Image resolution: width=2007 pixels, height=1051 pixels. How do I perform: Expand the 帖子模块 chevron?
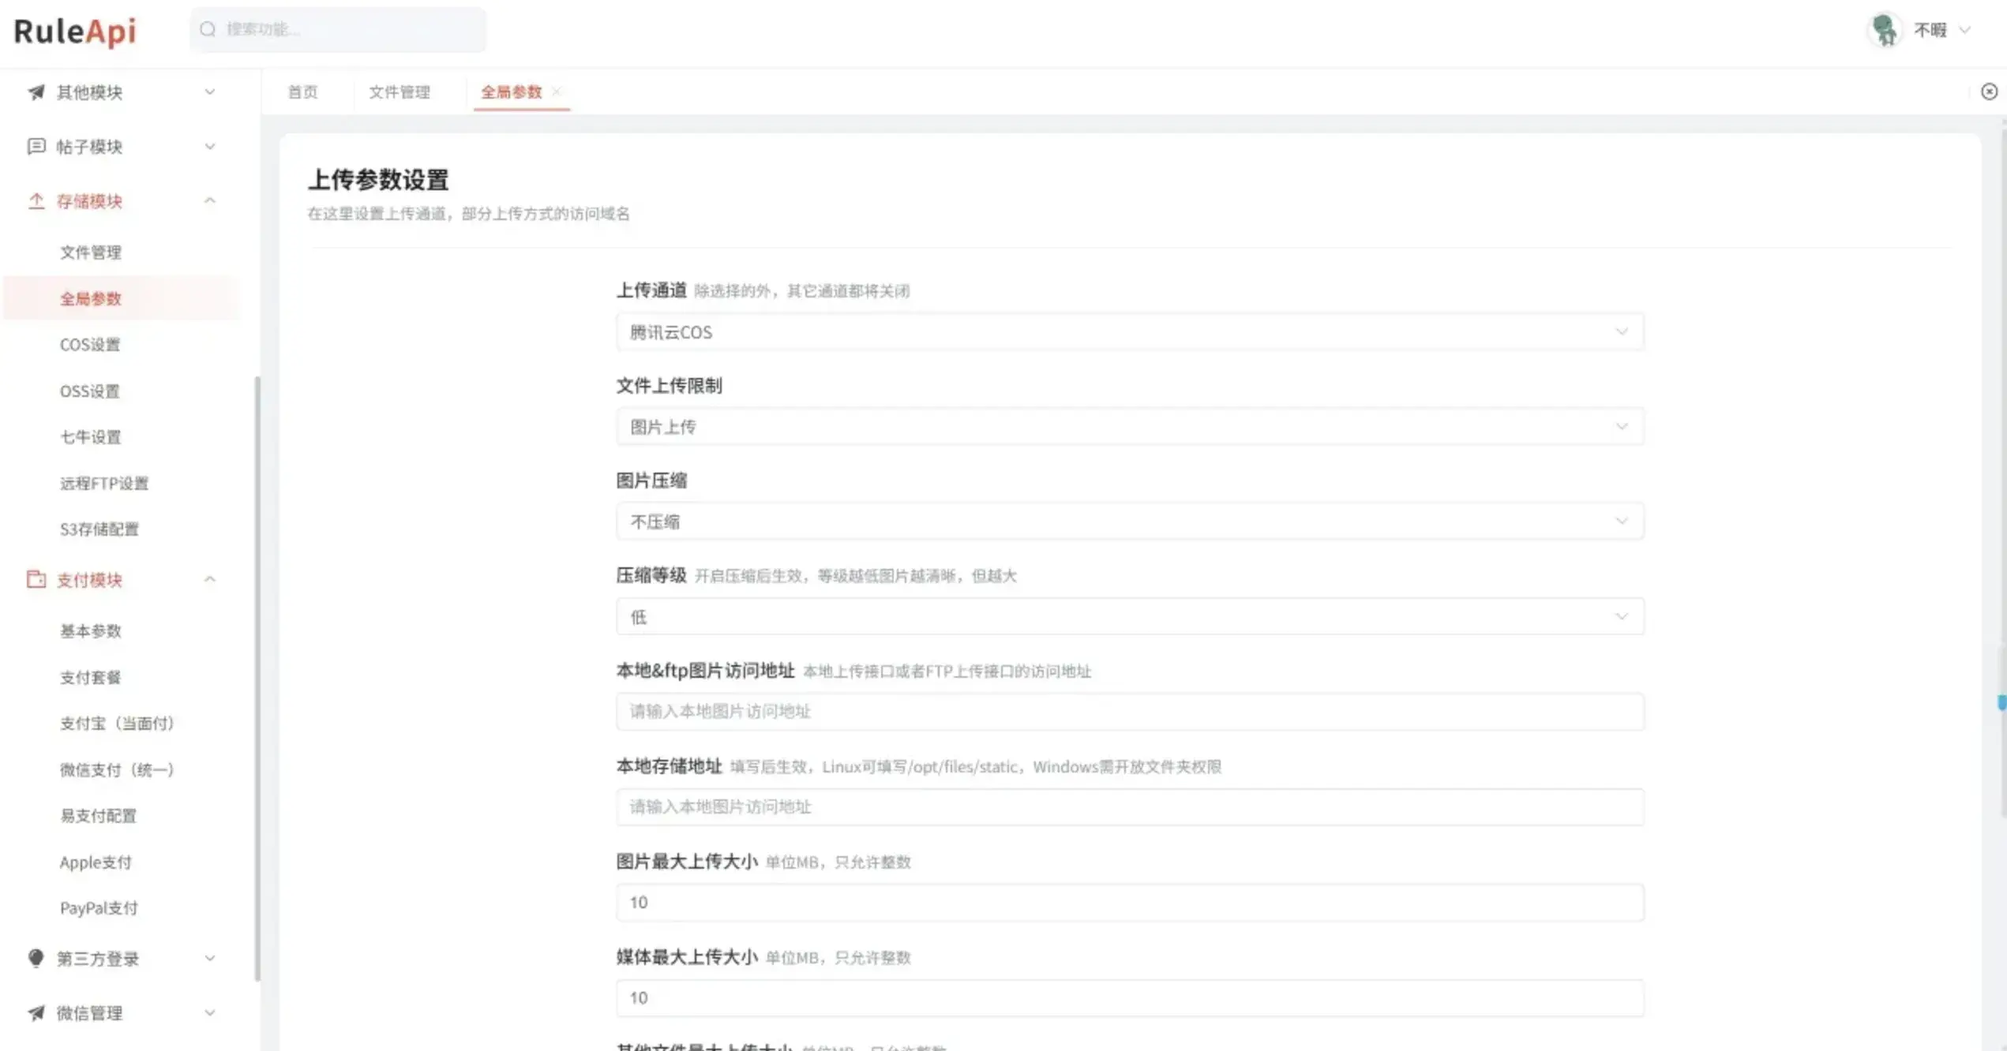point(210,146)
